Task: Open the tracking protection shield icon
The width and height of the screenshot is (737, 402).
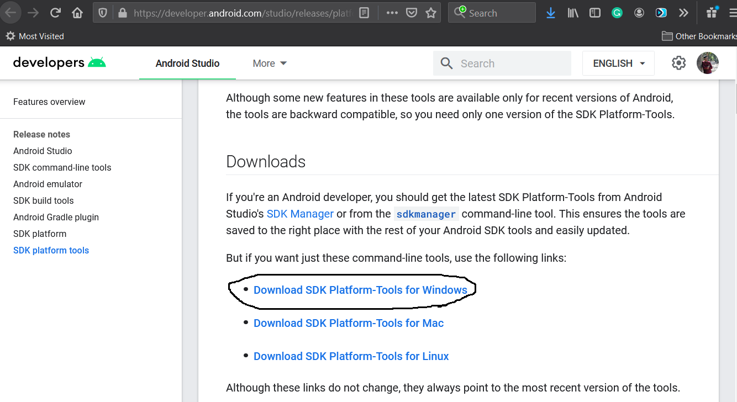Action: tap(103, 13)
